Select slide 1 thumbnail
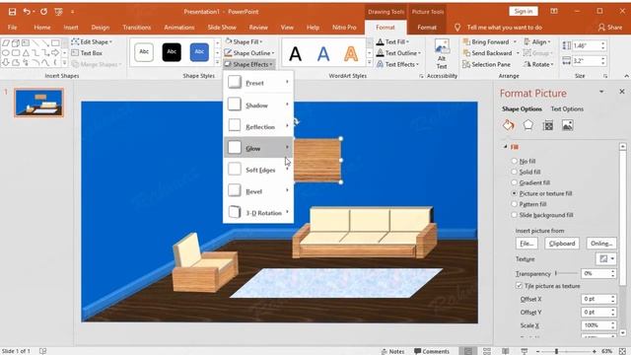631x355 pixels. 39,103
